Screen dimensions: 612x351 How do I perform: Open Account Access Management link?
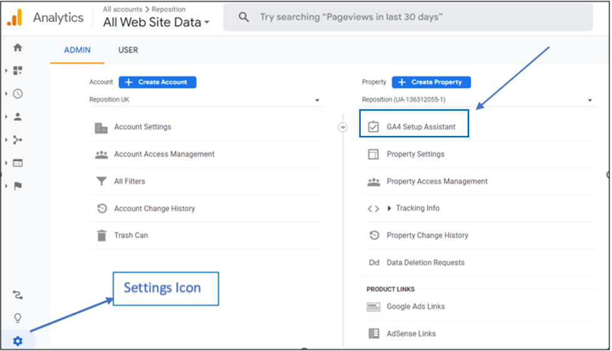[x=164, y=154]
